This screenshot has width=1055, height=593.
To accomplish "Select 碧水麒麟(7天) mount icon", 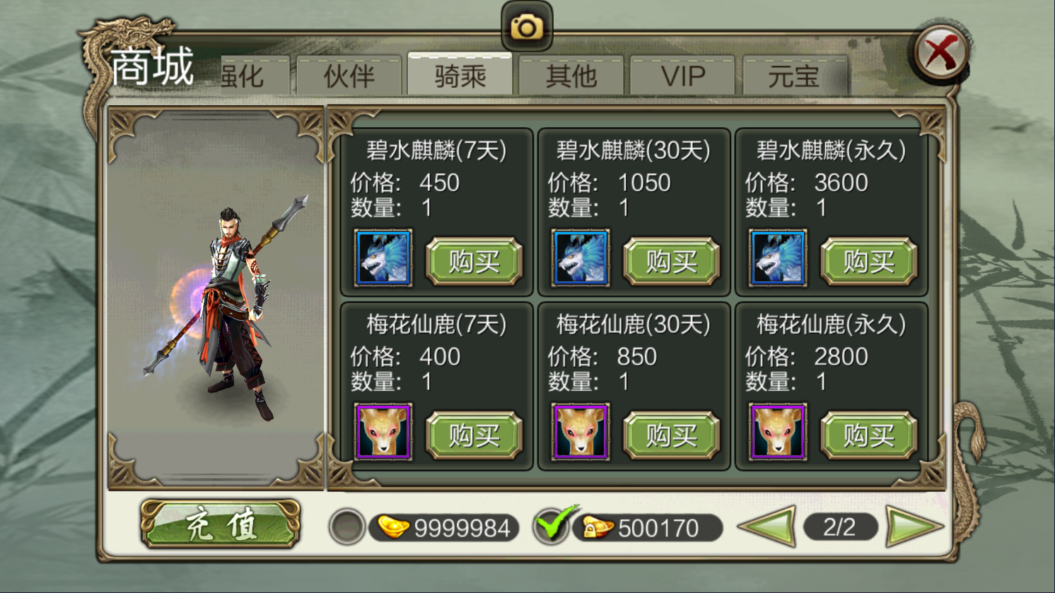I will pos(384,258).
